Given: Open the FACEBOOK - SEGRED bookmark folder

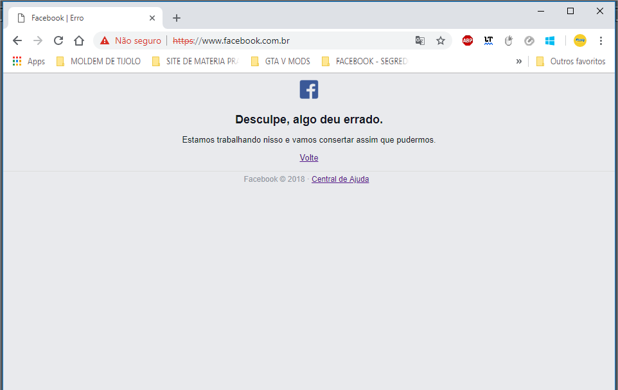Looking at the screenshot, I should pyautogui.click(x=365, y=61).
